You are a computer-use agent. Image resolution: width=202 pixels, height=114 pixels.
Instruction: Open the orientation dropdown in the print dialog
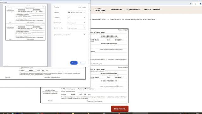76,23
